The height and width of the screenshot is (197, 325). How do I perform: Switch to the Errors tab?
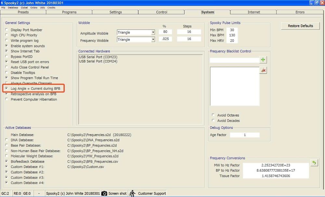click(300, 12)
